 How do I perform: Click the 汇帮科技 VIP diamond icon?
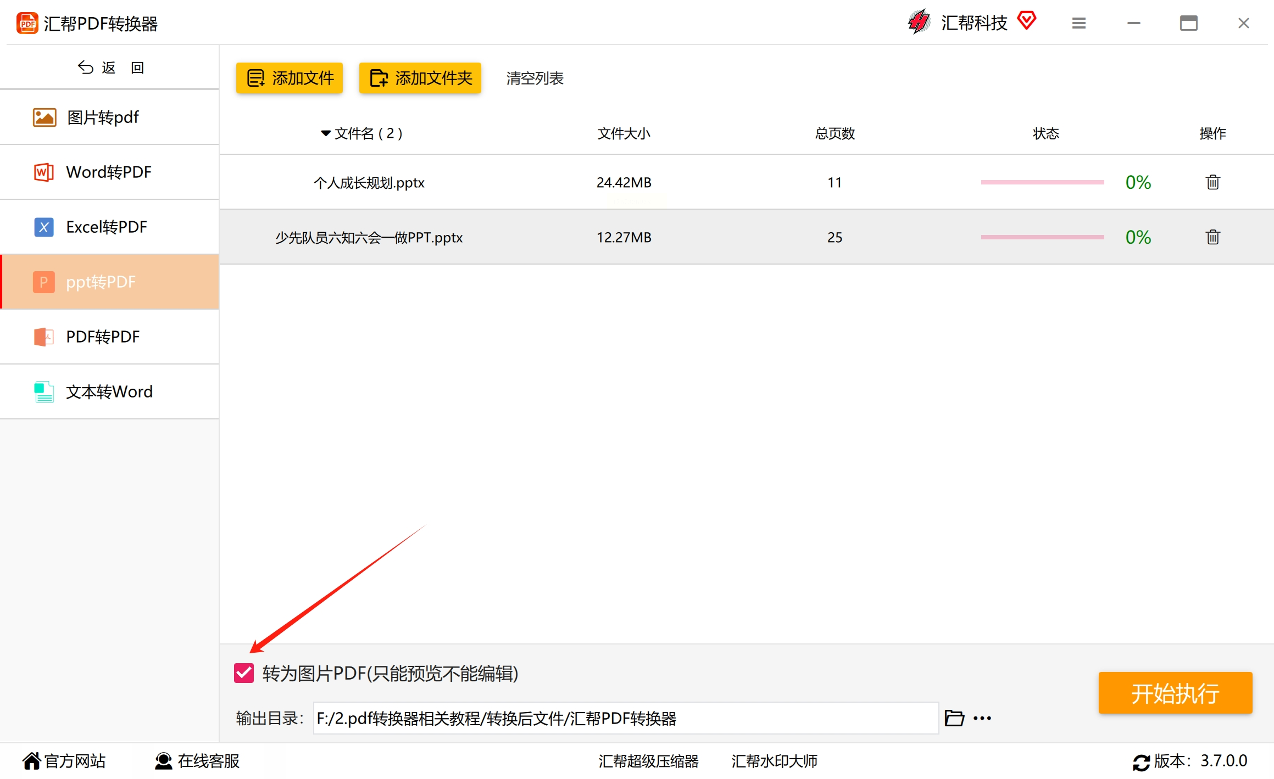1026,21
